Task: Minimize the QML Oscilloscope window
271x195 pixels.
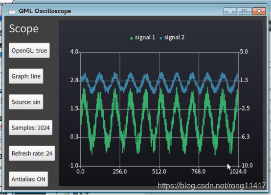Action: 230,11
